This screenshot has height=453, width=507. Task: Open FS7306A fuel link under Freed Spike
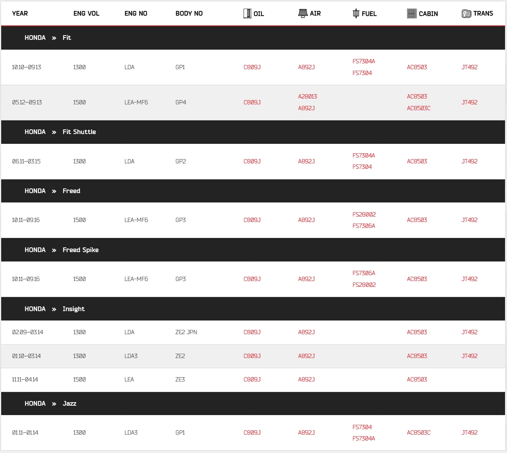(364, 273)
